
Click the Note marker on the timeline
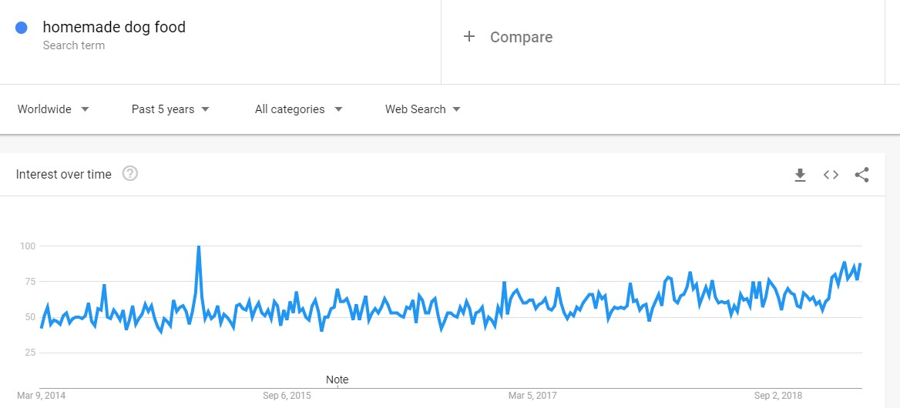click(x=337, y=380)
